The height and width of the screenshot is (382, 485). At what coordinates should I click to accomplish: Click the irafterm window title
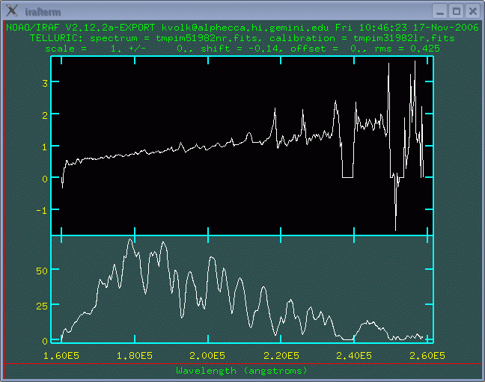43,12
